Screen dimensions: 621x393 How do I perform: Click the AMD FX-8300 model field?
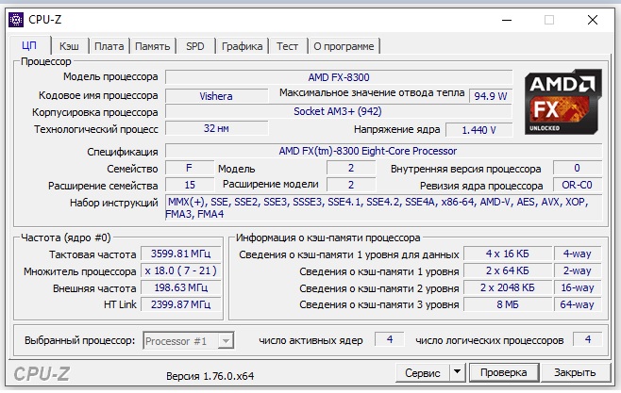(339, 77)
